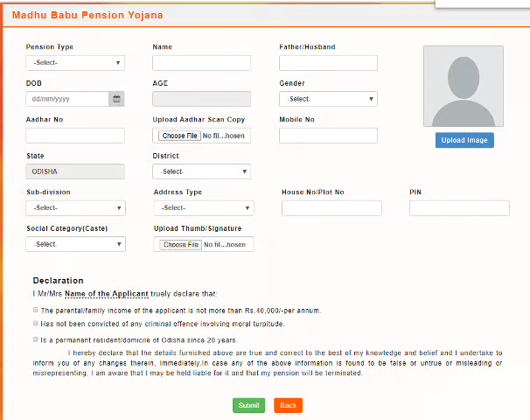This screenshot has height=420, width=530.
Task: Open the Gender dropdown
Action: tap(328, 99)
